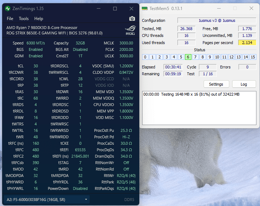Open the Help menu in ZenTimings

(x=39, y=19)
